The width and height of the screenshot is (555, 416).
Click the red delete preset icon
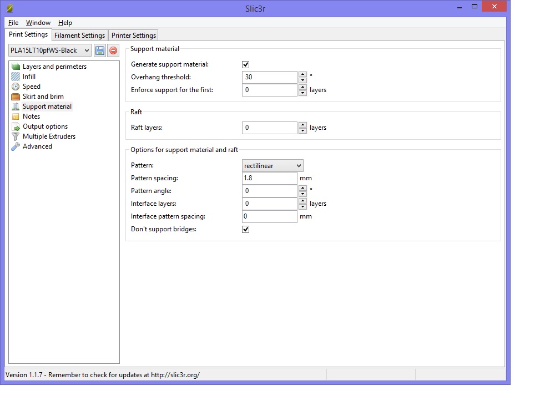coord(113,50)
